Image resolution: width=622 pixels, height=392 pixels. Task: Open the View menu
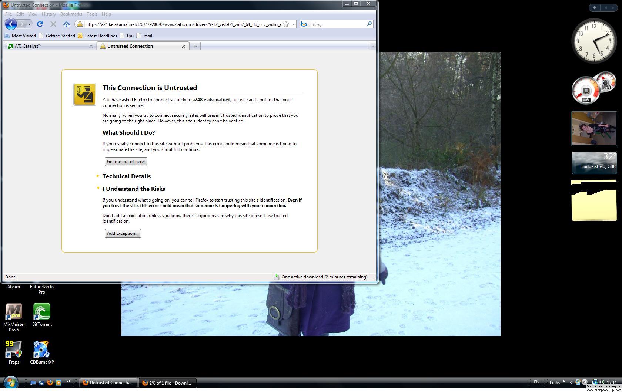click(x=33, y=14)
